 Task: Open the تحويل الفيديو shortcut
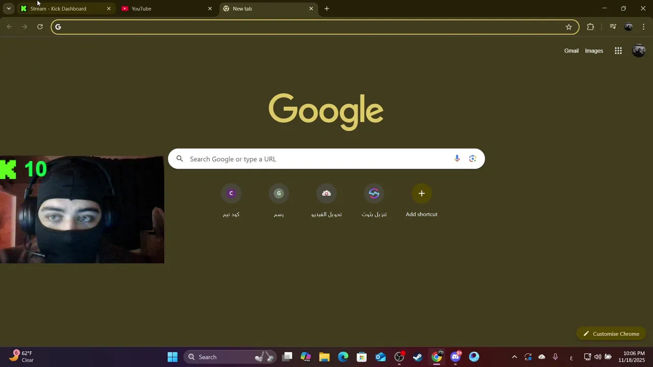[x=326, y=201]
